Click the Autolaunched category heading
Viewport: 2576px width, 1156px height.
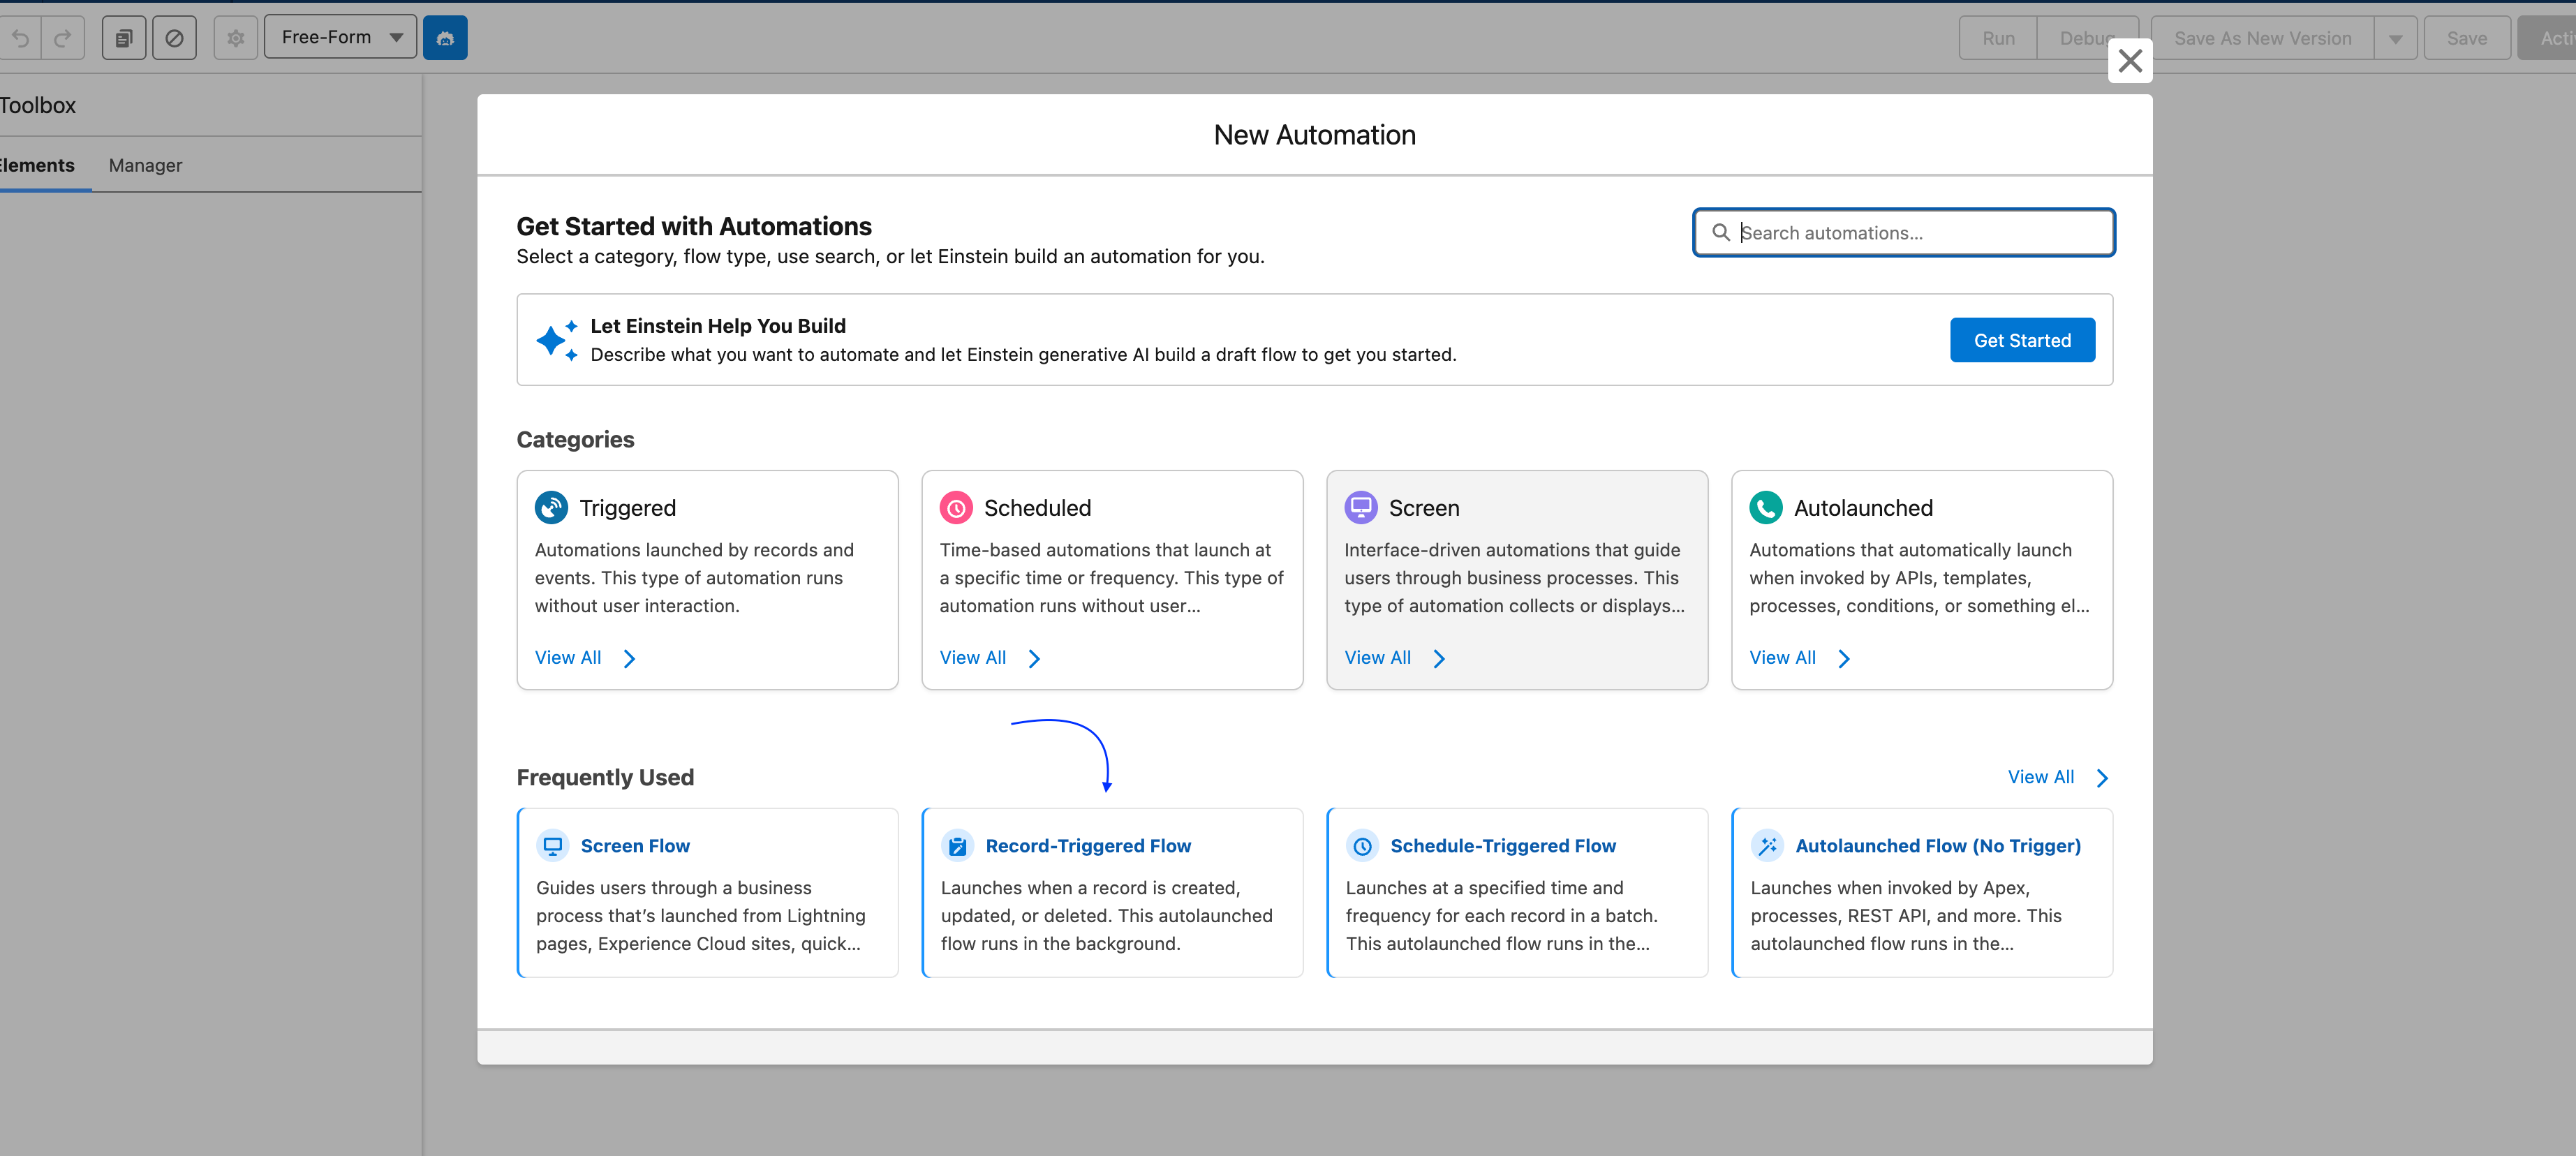click(1863, 508)
